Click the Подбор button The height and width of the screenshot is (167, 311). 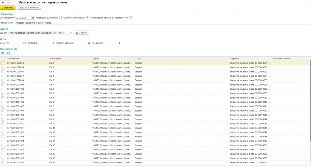click(82, 33)
